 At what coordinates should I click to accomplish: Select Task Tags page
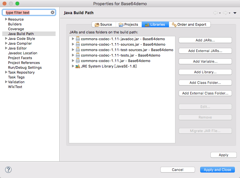click(x=16, y=77)
